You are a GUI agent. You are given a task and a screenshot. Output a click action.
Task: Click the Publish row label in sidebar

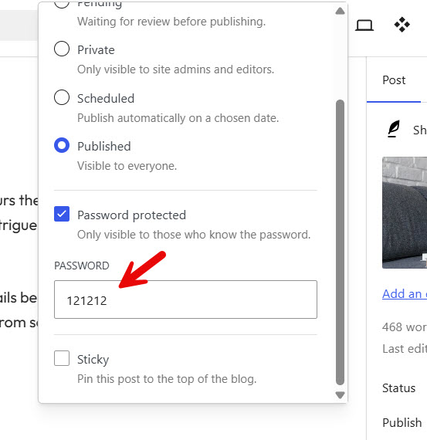(402, 422)
